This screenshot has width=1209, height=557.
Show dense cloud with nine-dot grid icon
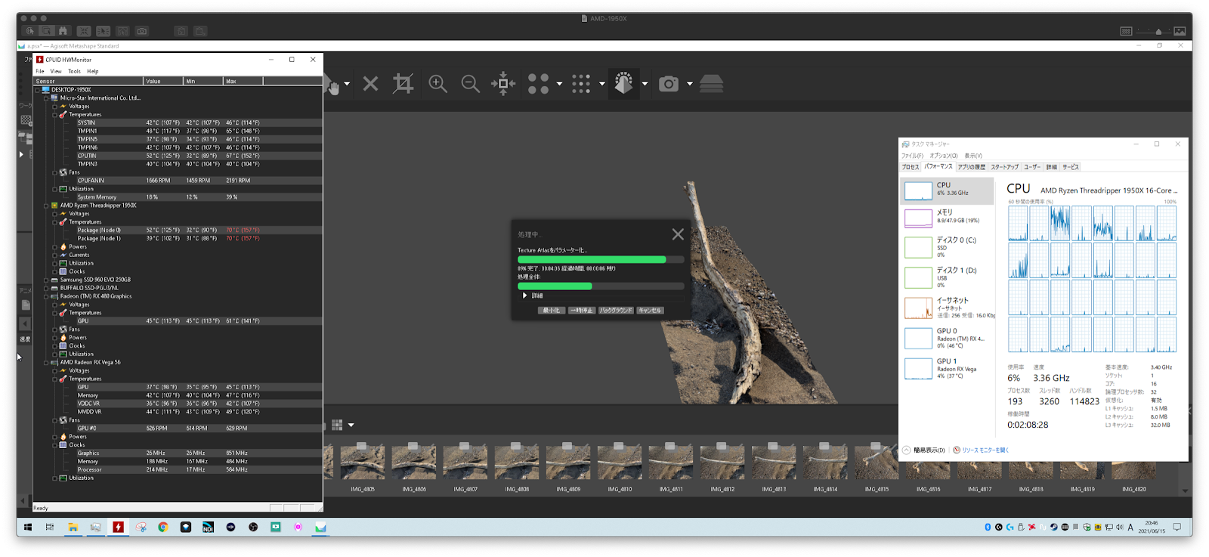tap(581, 84)
